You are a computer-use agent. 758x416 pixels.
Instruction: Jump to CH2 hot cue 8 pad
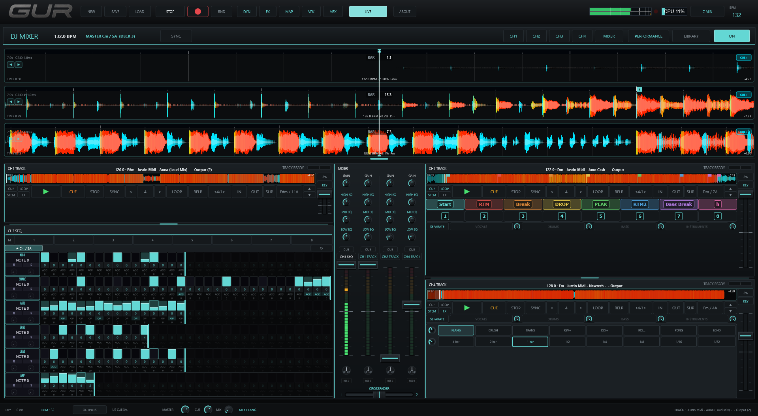(718, 216)
